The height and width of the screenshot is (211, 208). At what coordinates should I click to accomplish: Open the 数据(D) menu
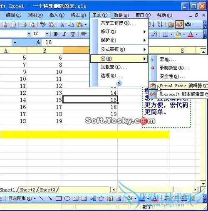pyautogui.click(x=121, y=15)
